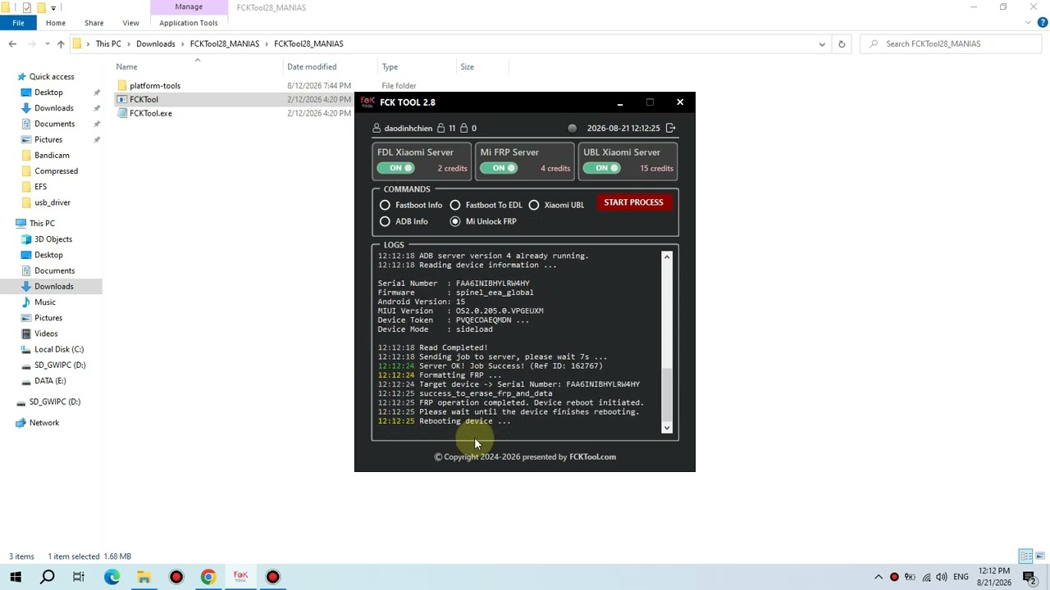Image resolution: width=1050 pixels, height=590 pixels.
Task: Open Google Chrome from taskbar
Action: pos(208,577)
